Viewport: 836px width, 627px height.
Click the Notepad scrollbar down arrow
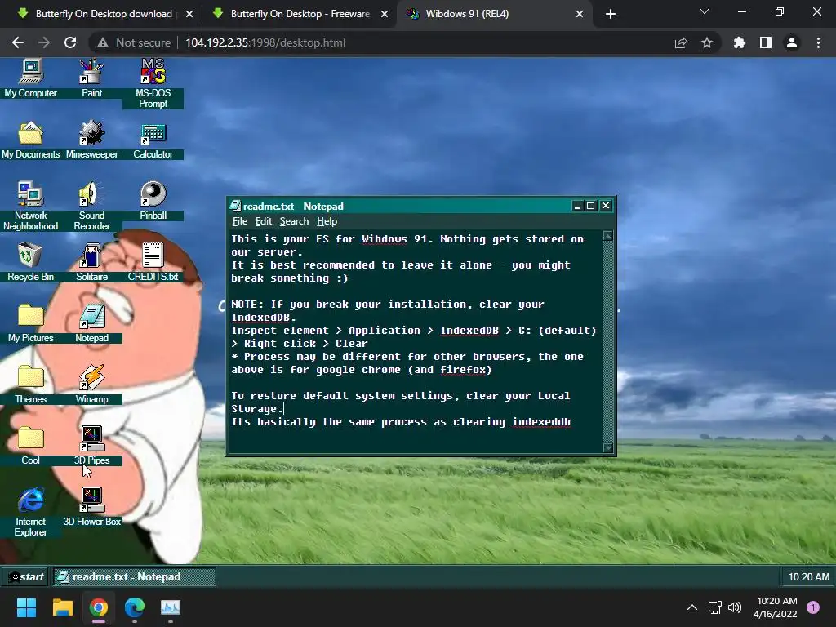[607, 447]
